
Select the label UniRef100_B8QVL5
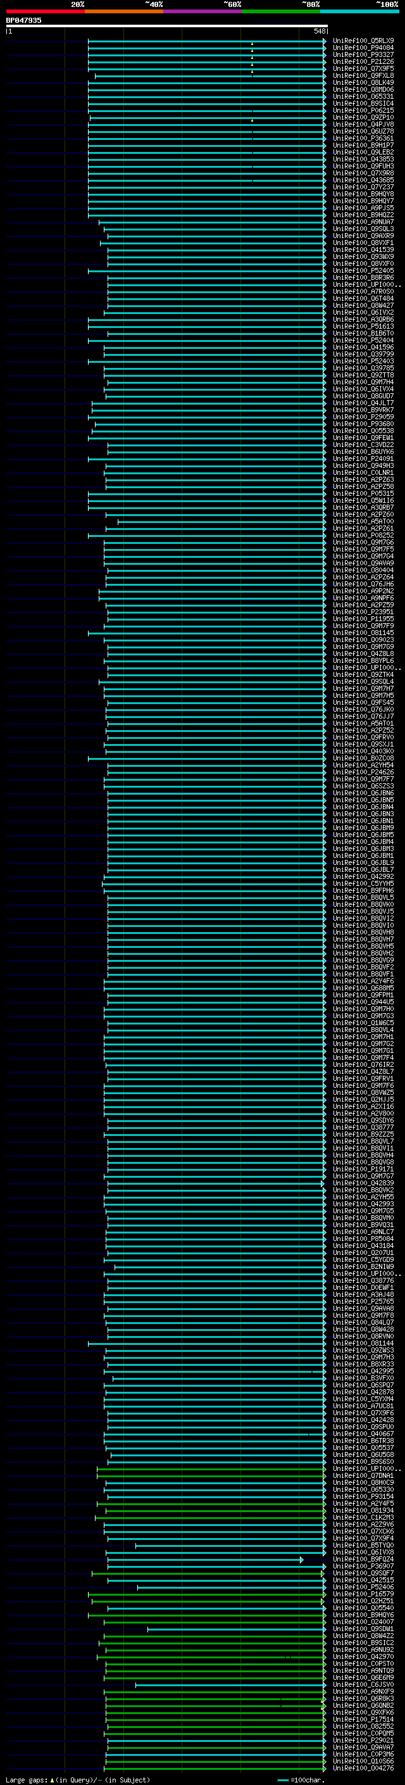(x=363, y=897)
